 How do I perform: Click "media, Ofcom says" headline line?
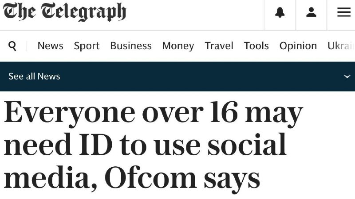(x=131, y=179)
